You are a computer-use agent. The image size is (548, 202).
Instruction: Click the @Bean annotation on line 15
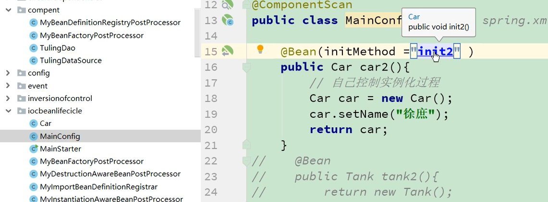tap(298, 52)
